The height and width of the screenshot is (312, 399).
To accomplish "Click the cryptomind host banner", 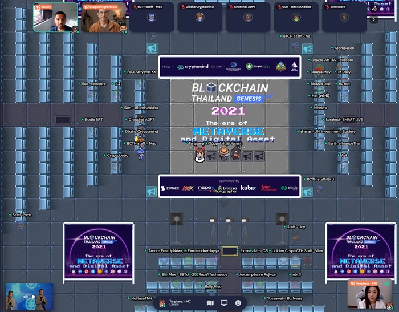I will tap(230, 67).
